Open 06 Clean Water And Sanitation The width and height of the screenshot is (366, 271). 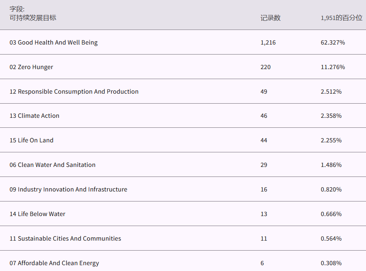[x=52, y=165]
